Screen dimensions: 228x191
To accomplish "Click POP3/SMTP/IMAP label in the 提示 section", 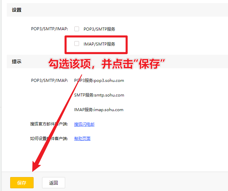I will pyautogui.click(x=49, y=81).
